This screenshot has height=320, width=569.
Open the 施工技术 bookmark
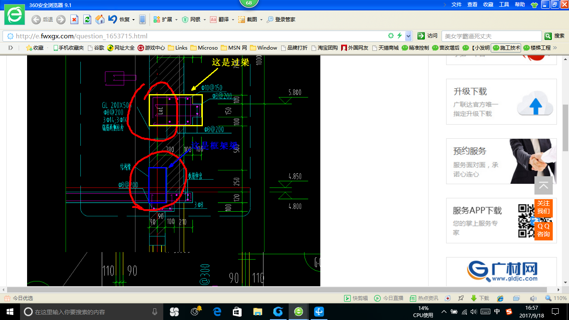(x=506, y=48)
